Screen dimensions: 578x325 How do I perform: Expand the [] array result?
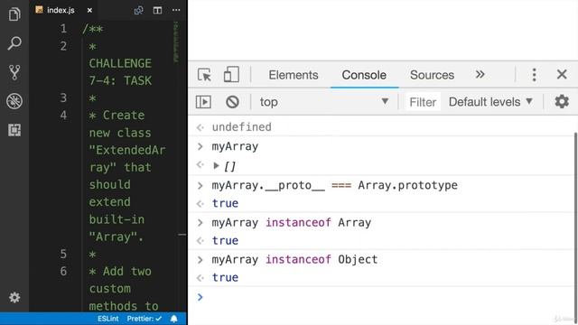click(x=216, y=166)
